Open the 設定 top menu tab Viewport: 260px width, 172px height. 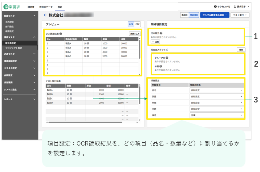pyautogui.click(x=60, y=7)
